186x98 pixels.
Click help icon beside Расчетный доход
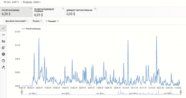click(x=31, y=9)
